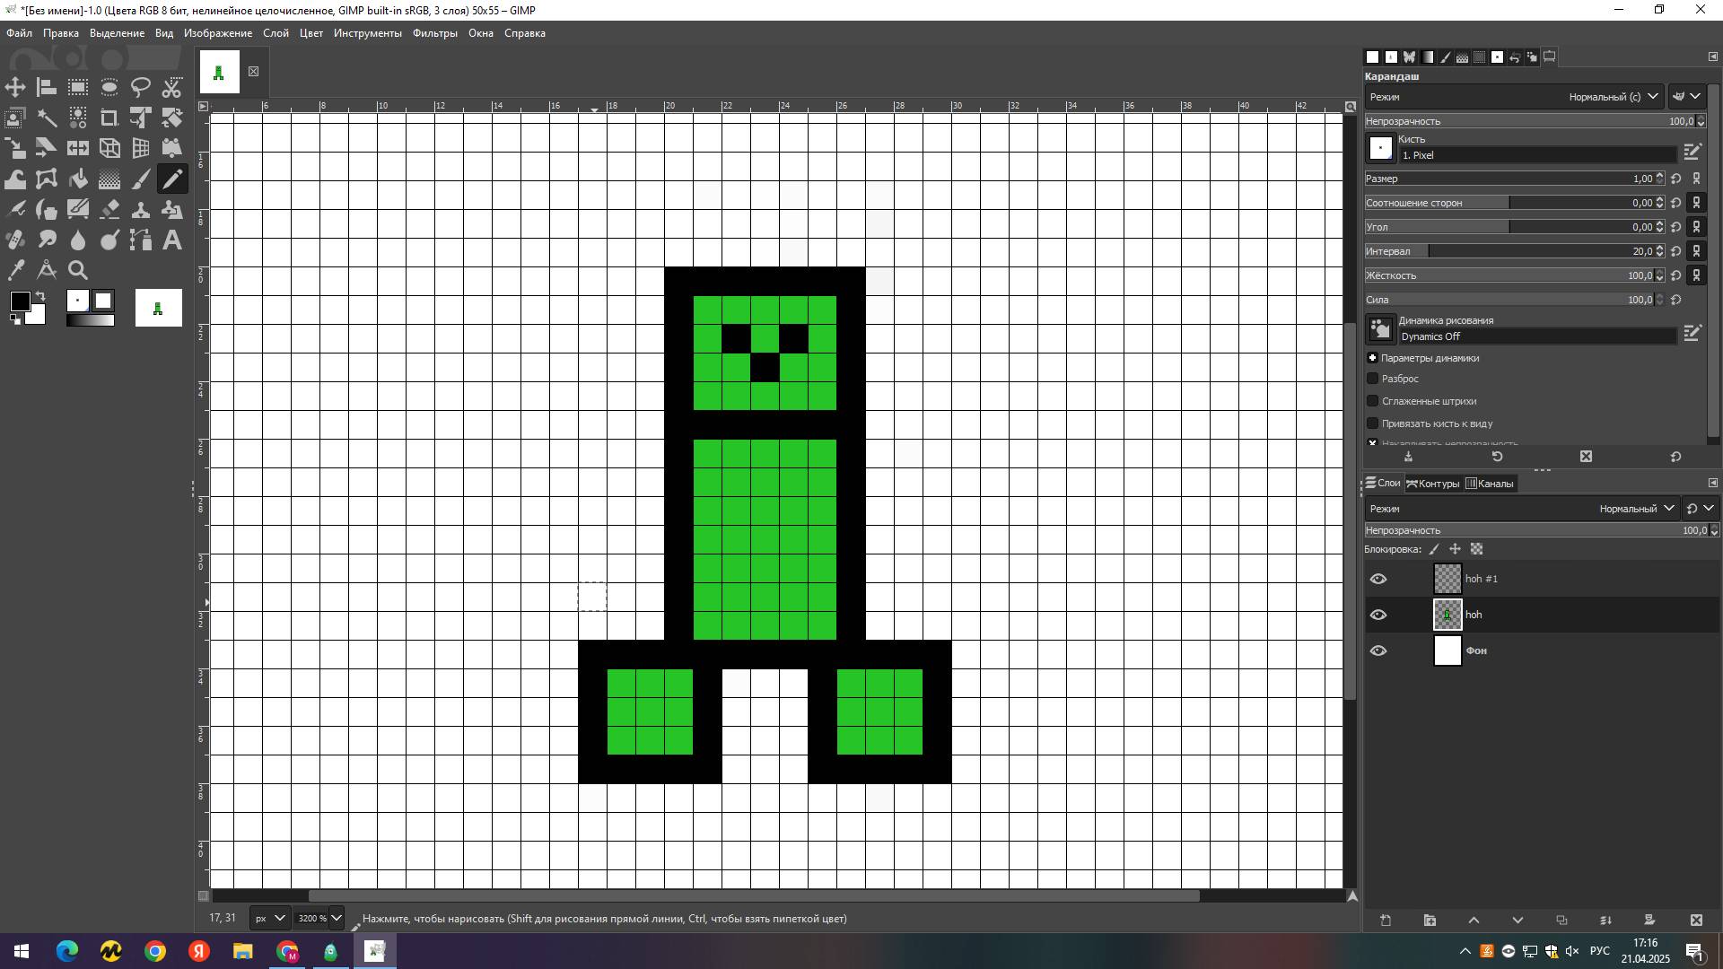Reset 'Размер' to brush default
This screenshot has height=969, width=1723.
tap(1675, 179)
